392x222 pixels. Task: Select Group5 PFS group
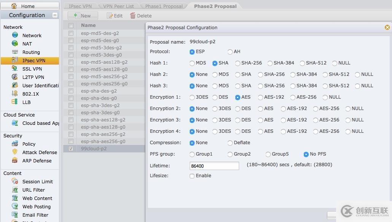268,154
